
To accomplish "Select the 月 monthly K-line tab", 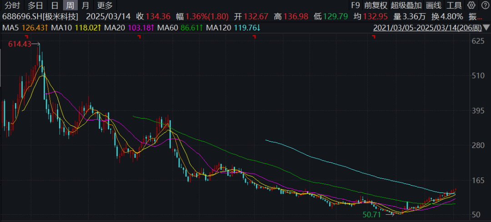I will (85, 5).
